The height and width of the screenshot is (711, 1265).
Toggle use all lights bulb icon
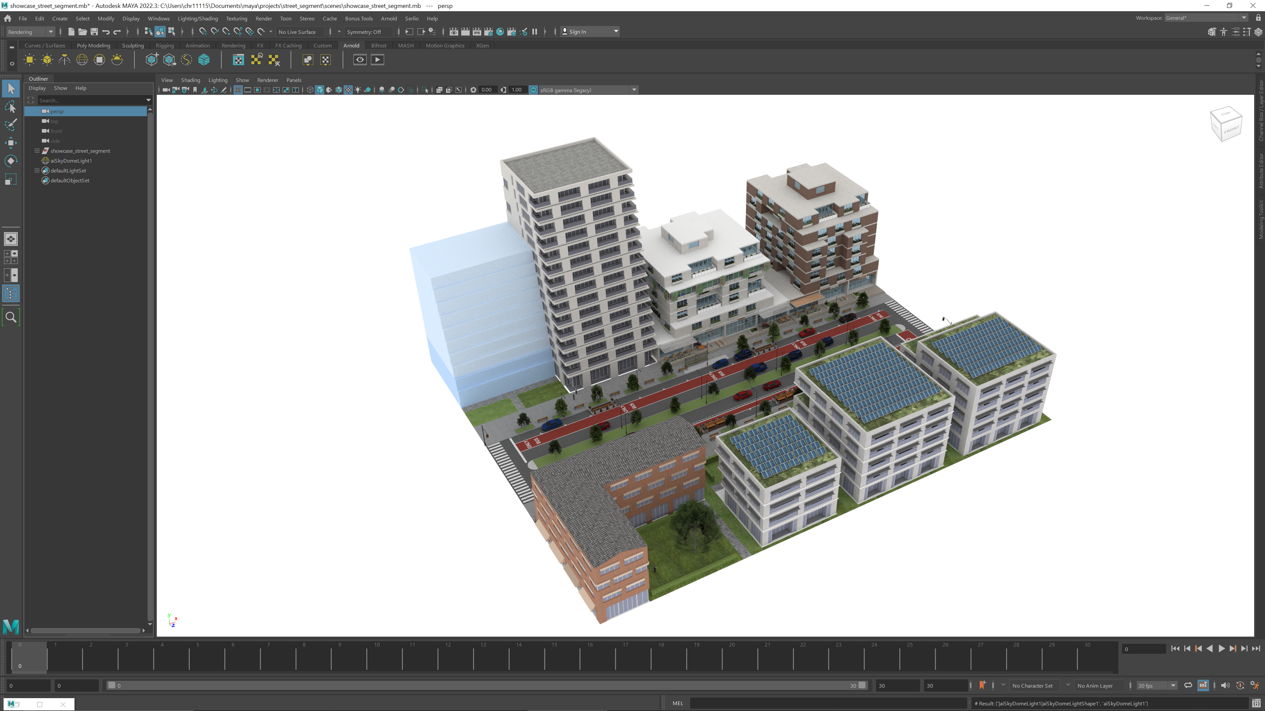(358, 90)
